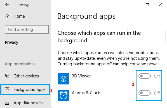Click the Find a setting search box
This screenshot has width=167, height=108.
(x=27, y=29)
